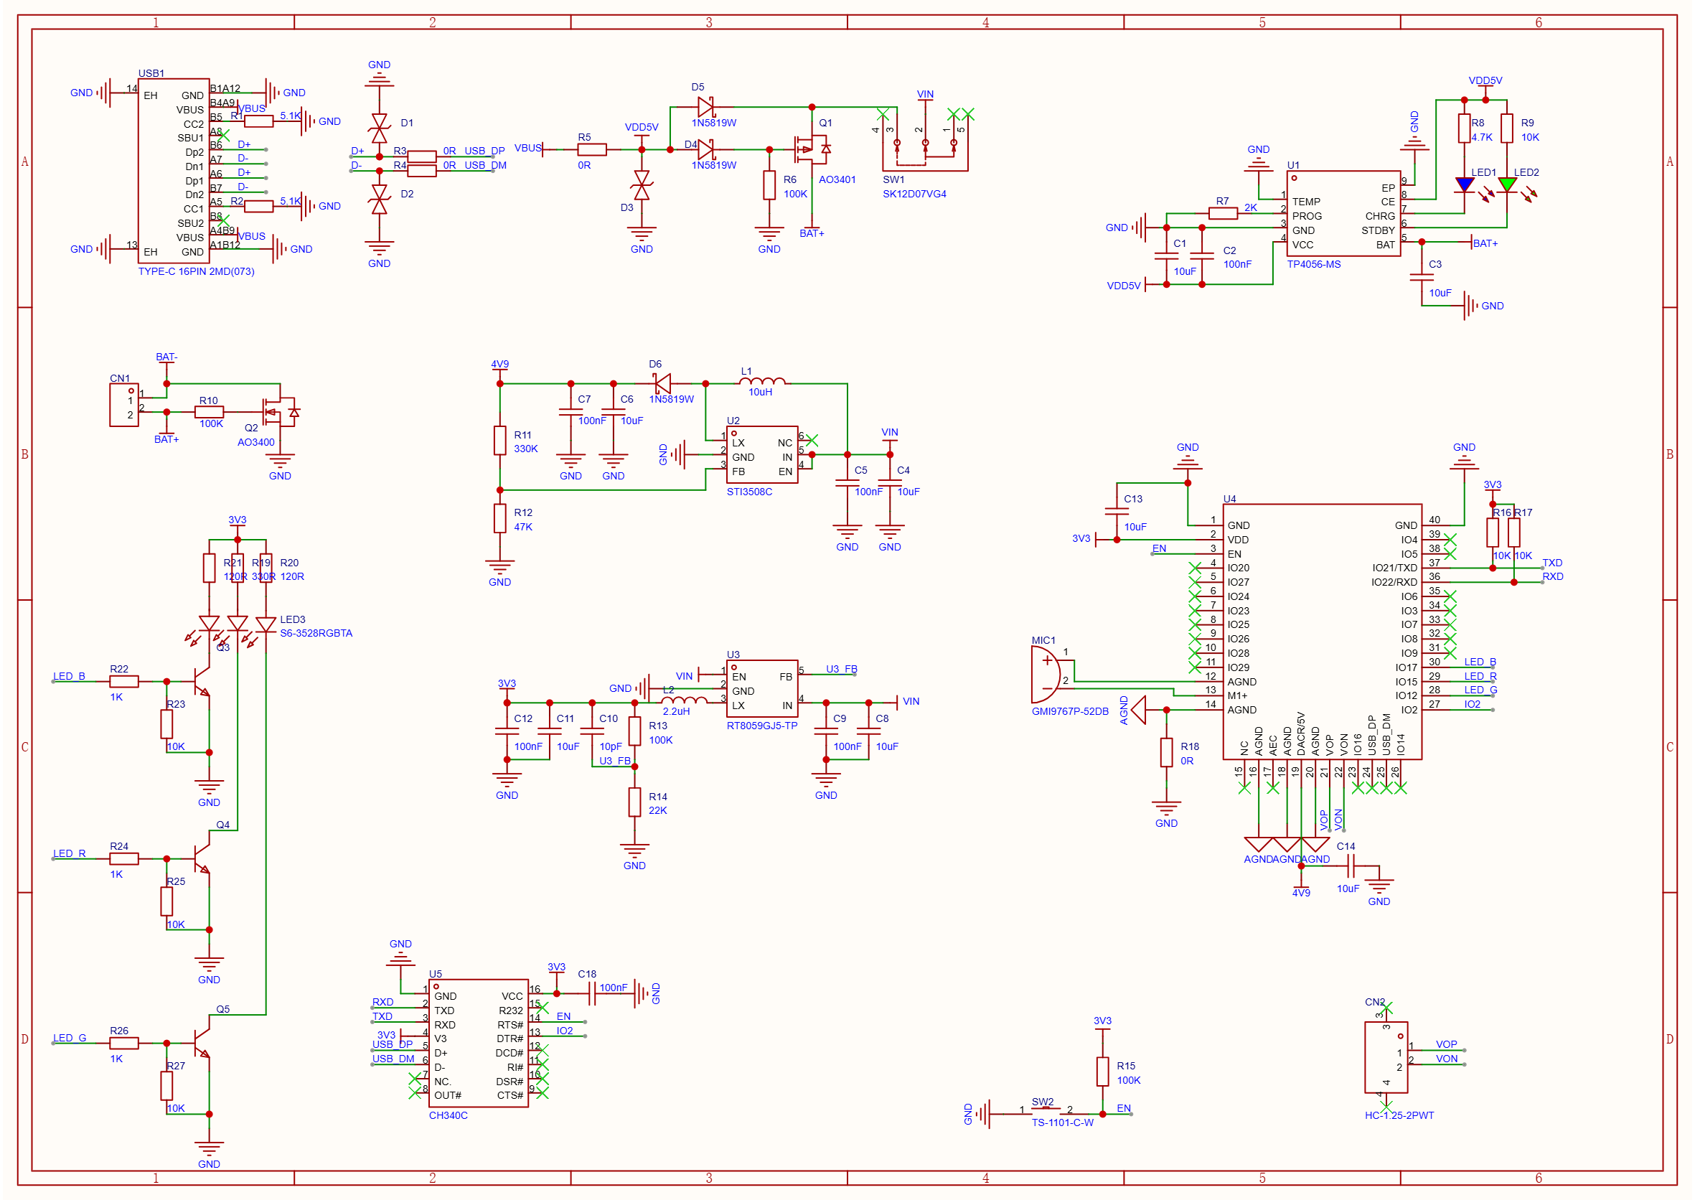1695x1200 pixels.
Task: Click the C13 capacitor symbol
Action: [x=1117, y=511]
